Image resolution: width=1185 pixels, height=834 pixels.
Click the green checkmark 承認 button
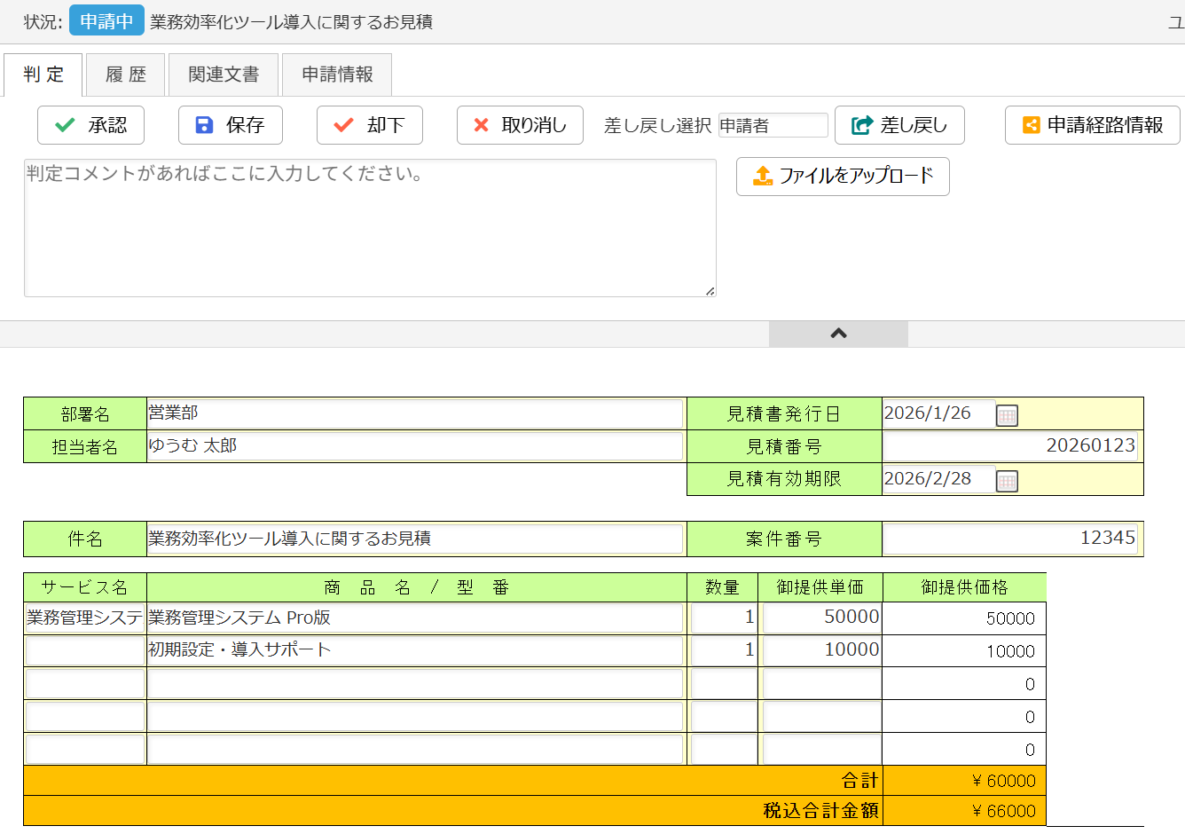(90, 125)
